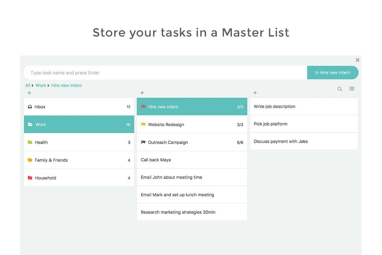Click the task name input field
Screen dimensions: 382x255
(x=166, y=72)
